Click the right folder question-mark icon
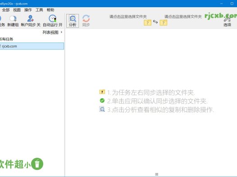Image resolution: width=237 pixels, height=177 pixels. point(164,22)
